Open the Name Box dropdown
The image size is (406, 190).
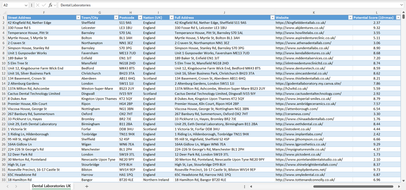[26, 5]
